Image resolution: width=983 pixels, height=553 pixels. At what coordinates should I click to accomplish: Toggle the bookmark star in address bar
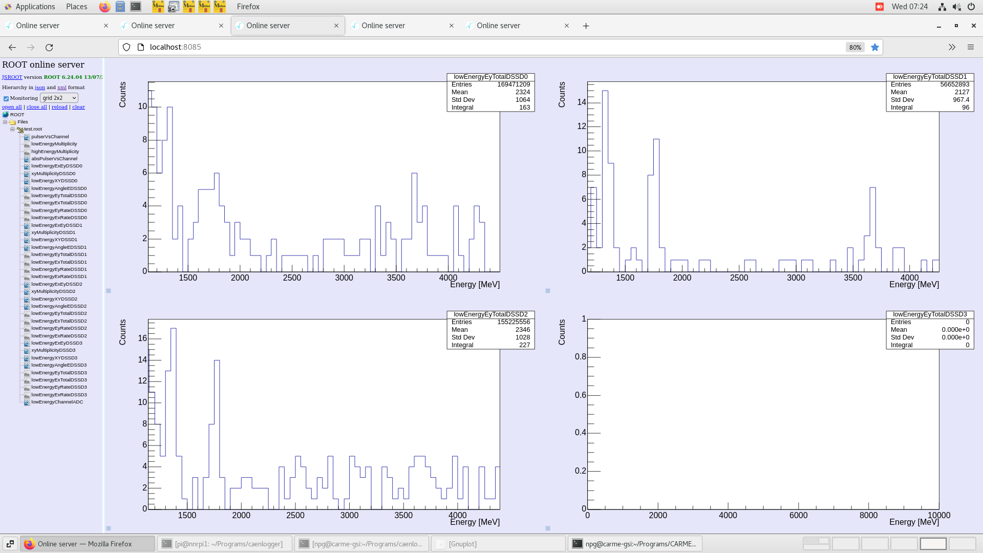tap(875, 47)
